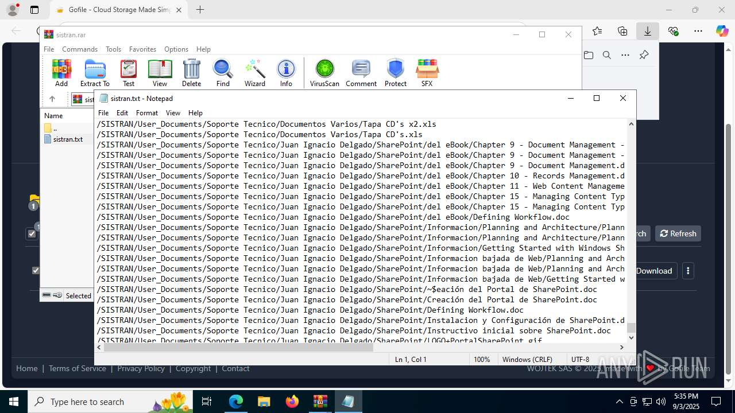Click Notepad scroll right arrow
735x413 pixels.
(621, 347)
